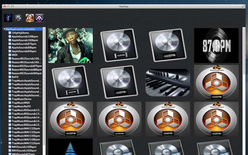Select TrapMusicWAV135bpm folder
Screen dimensions: 248x155
pyautogui.click(x=26, y=132)
